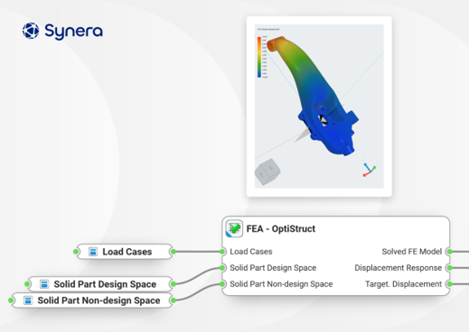This screenshot has width=469, height=332.
Task: Click the Solid Part Design Space node icon
Action: [x=44, y=284]
